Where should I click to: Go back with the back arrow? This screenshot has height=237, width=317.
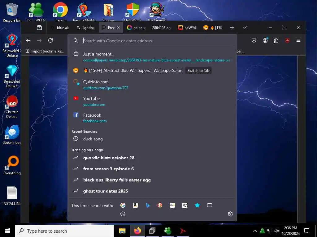28,40
